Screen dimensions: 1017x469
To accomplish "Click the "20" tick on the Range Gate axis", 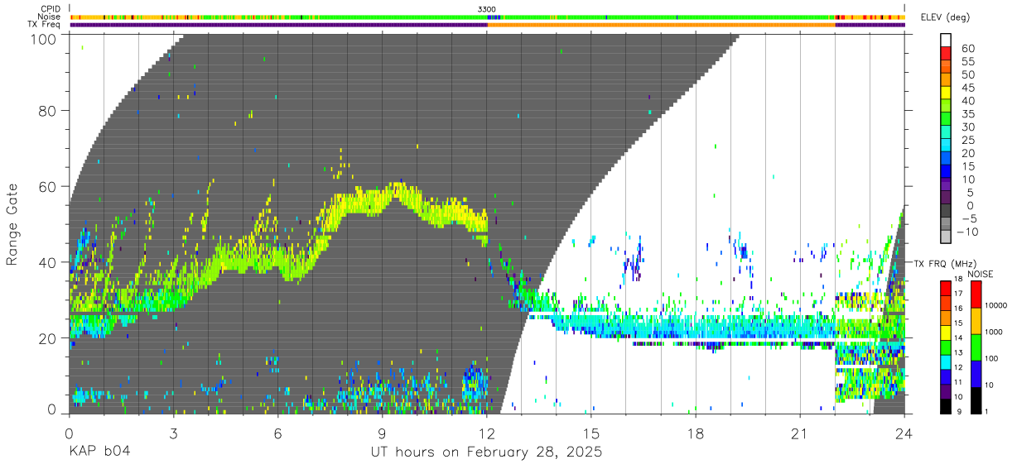I will coord(47,338).
